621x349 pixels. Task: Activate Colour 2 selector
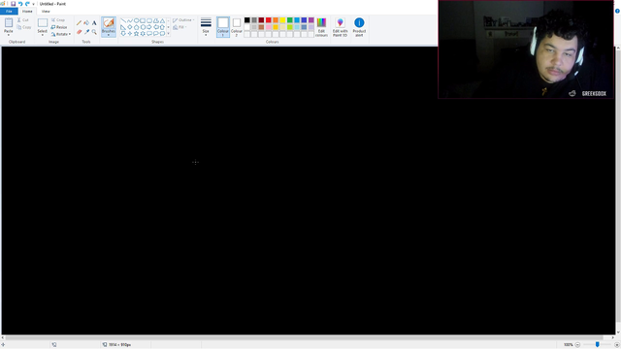coord(237,27)
